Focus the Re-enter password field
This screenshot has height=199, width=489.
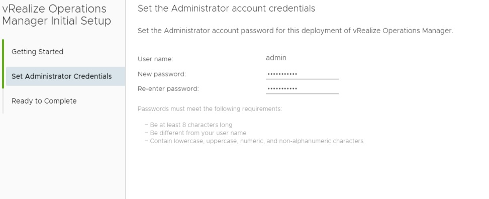[302, 88]
